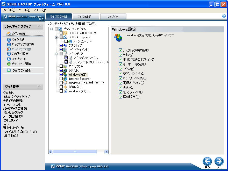Click the マイ メディア ファイル file icon
Image resolution: width=228 pixels, height=171 pixels.
(70, 58)
